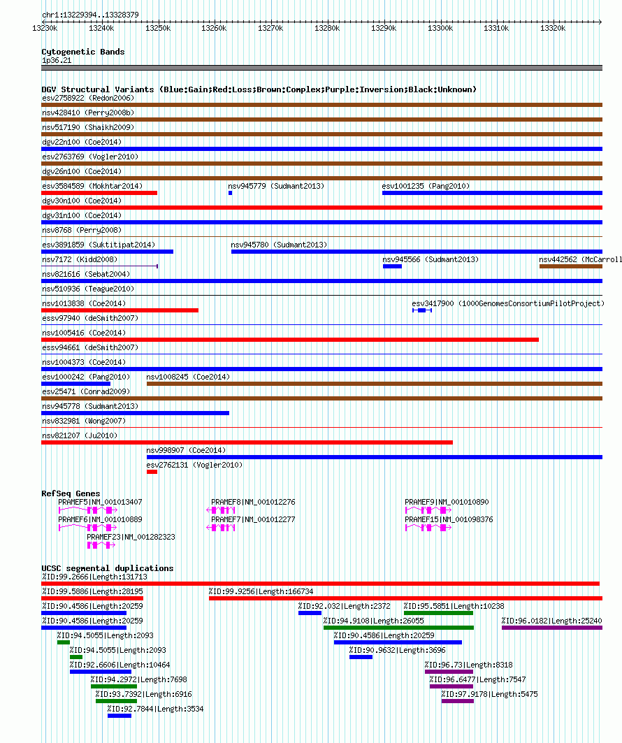The height and width of the screenshot is (743, 622).
Task: Click the chr1:13229394..13328379 region label
Action: tap(90, 15)
